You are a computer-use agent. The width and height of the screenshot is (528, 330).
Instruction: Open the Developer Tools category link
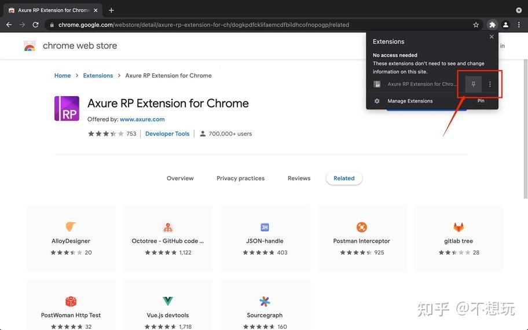(167, 134)
